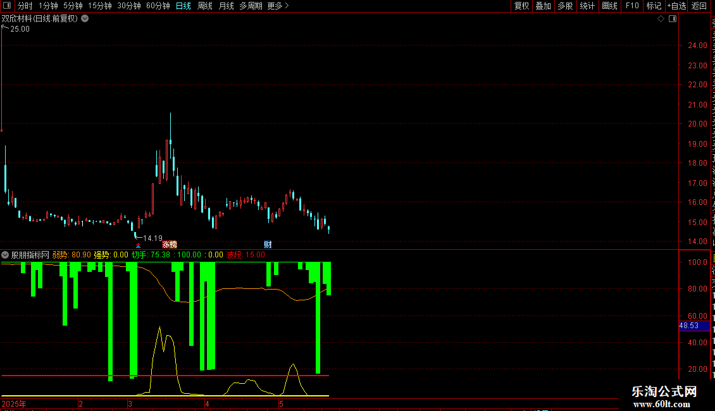Click the diamond icon at chart top right
This screenshot has width=715, height=411.
tap(661, 19)
